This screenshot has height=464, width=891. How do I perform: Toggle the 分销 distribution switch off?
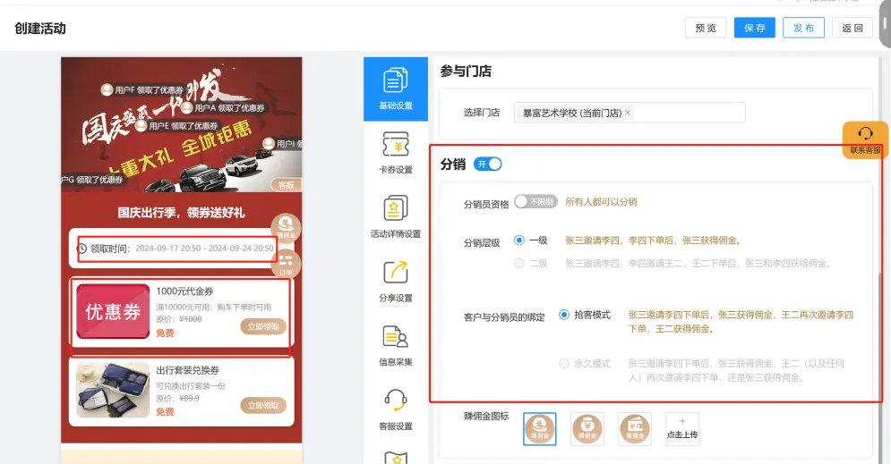[x=488, y=164]
